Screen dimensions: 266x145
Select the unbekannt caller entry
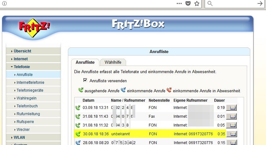[x=120, y=134]
